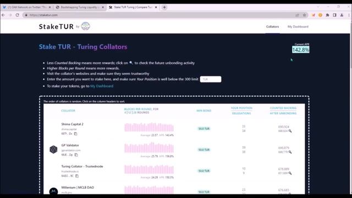Click the padlock site-info icon

click(26, 15)
